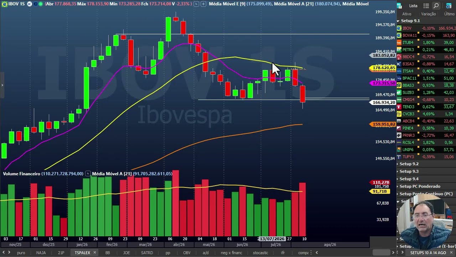Click the first left arrow at tab bar start

click(x=4, y=253)
